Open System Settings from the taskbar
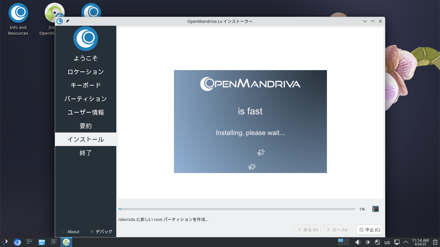Screen dimensions: 440x247 (x=30, y=242)
